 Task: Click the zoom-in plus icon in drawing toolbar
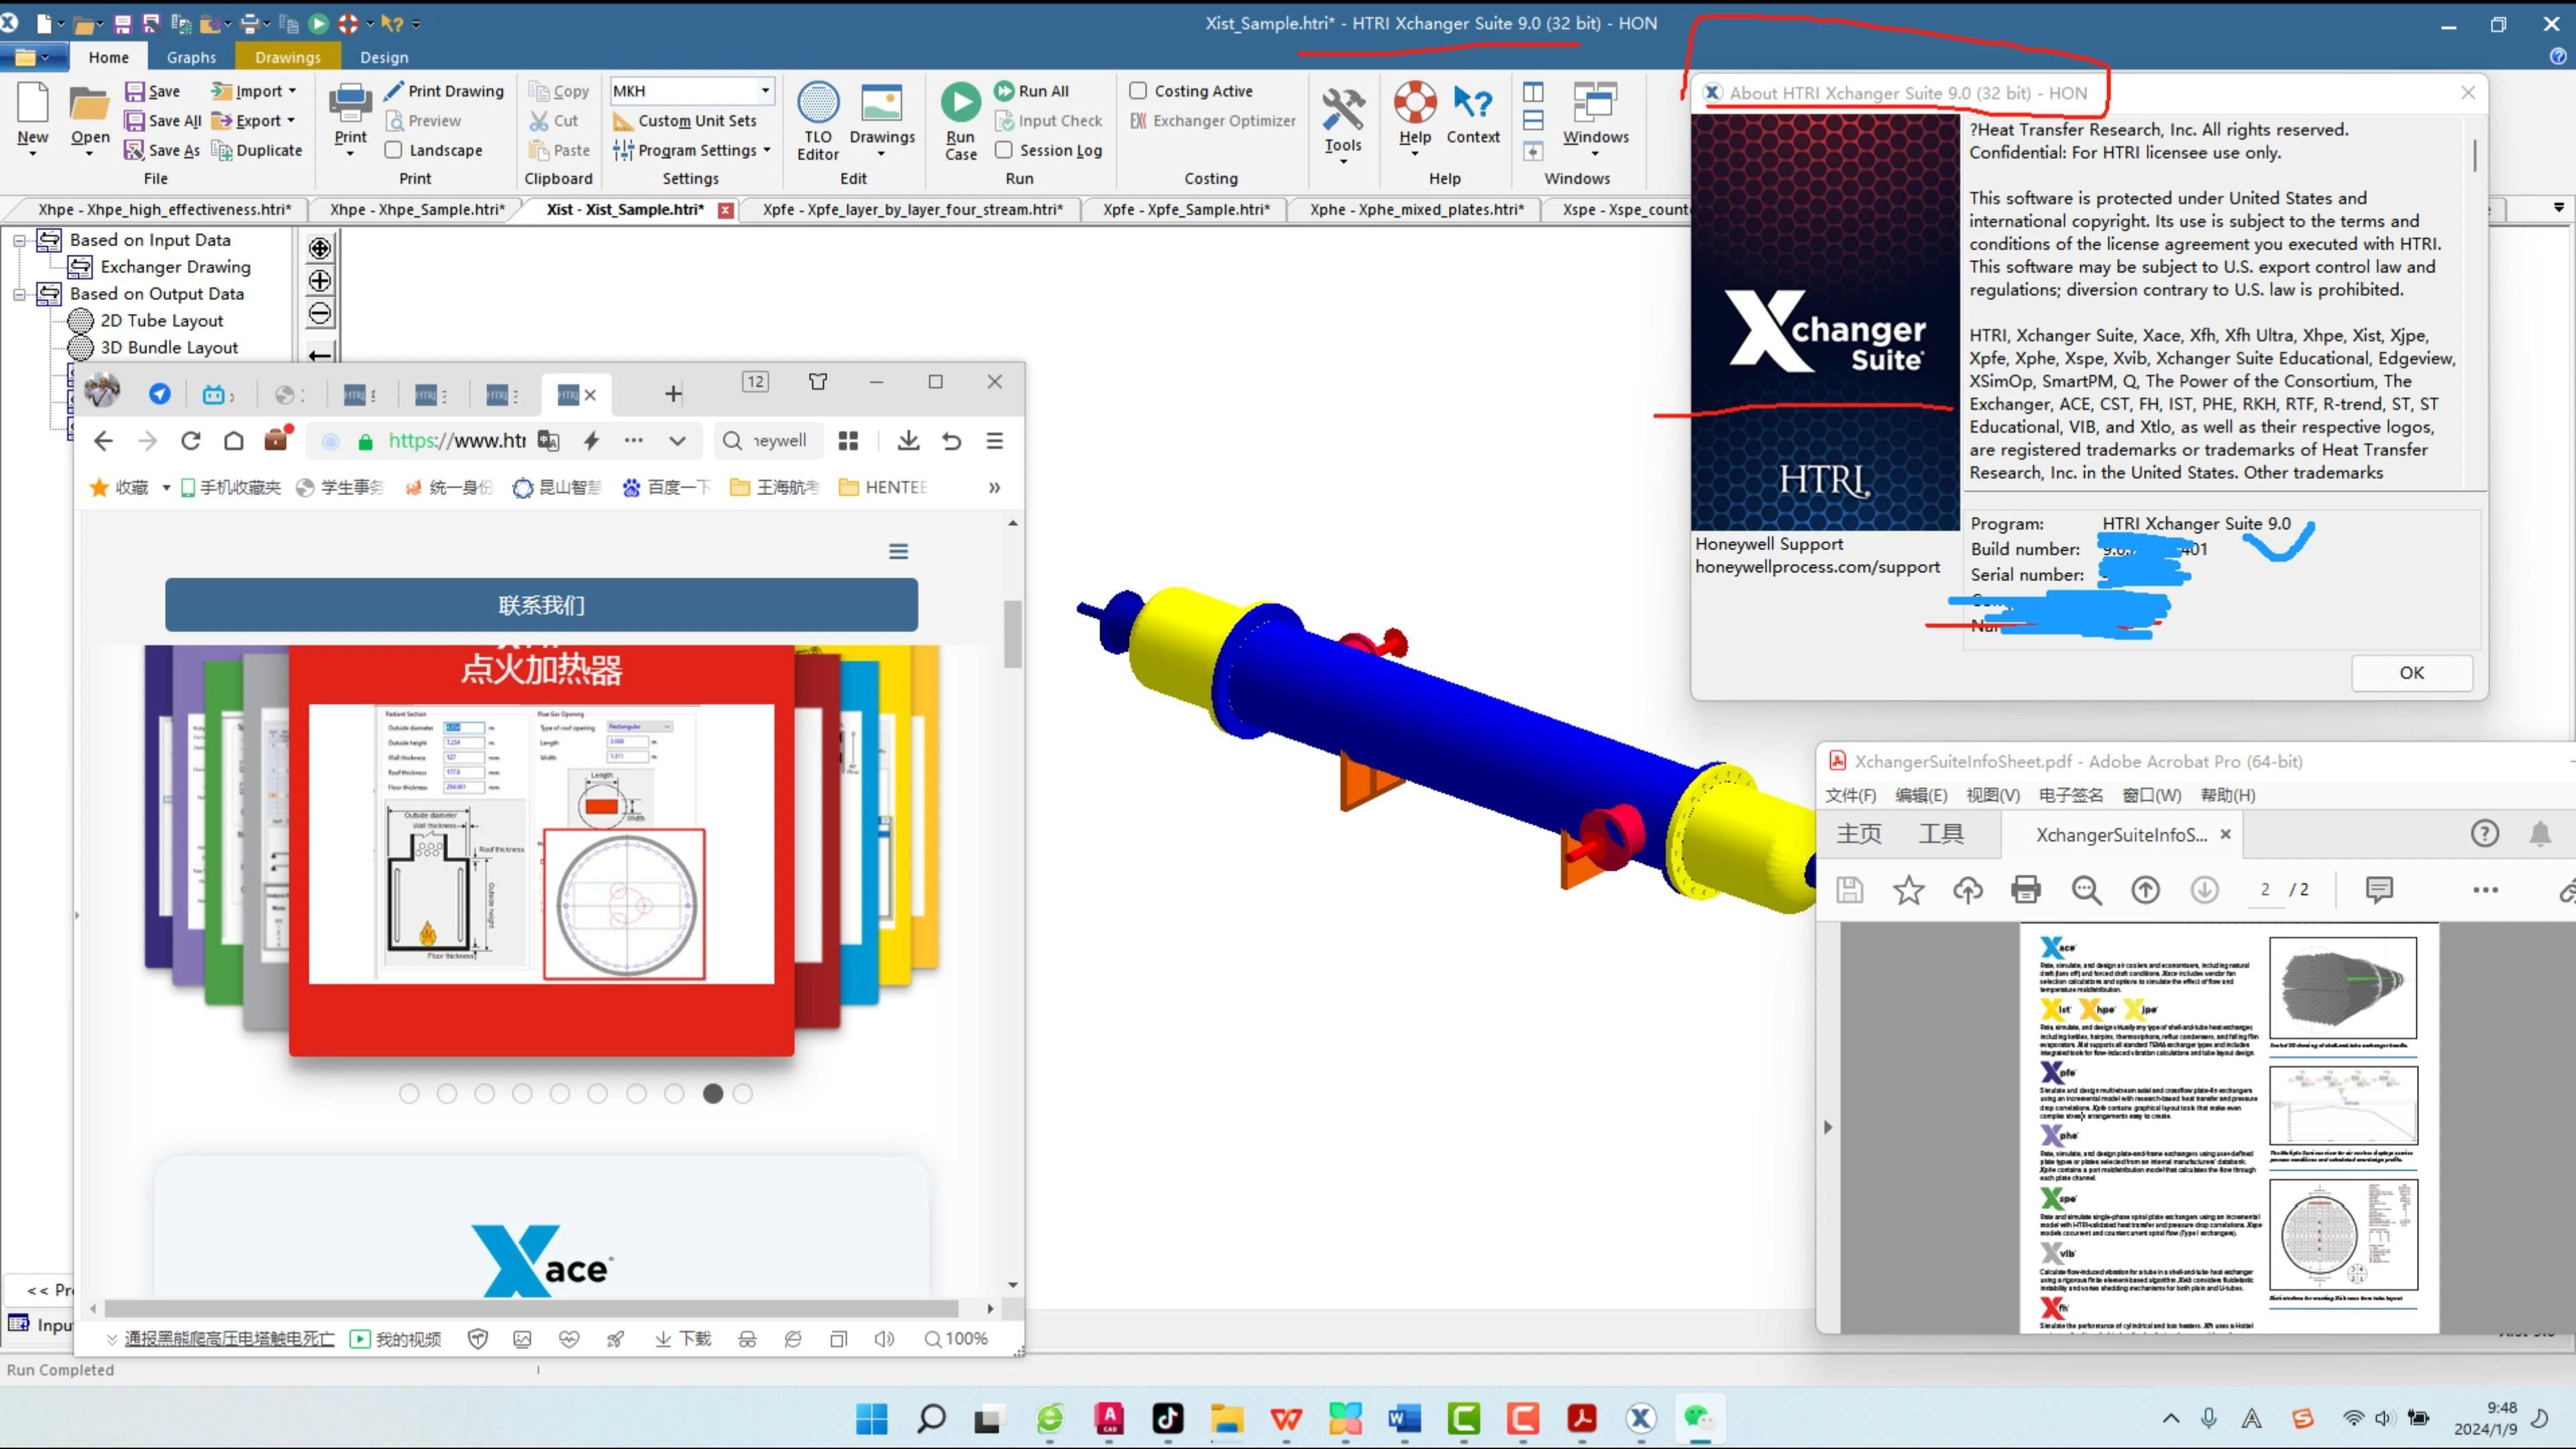click(x=320, y=281)
